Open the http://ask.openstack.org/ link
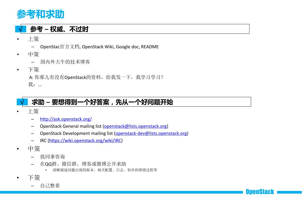The image size is (302, 201). tap(66, 119)
